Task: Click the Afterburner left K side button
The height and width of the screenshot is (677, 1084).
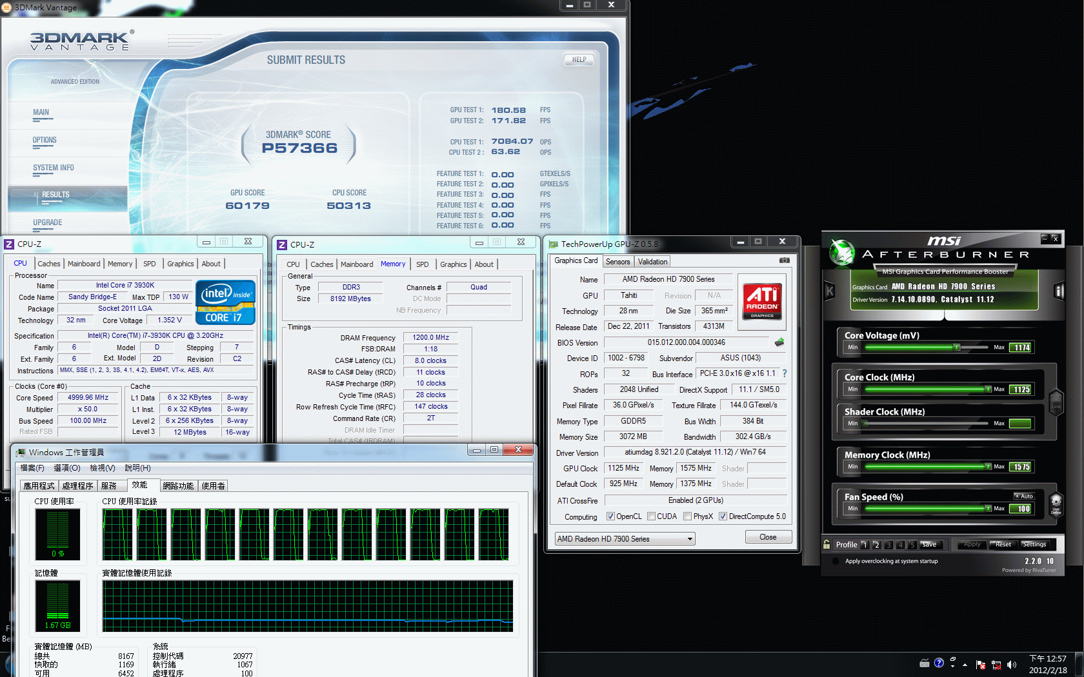Action: pos(830,291)
